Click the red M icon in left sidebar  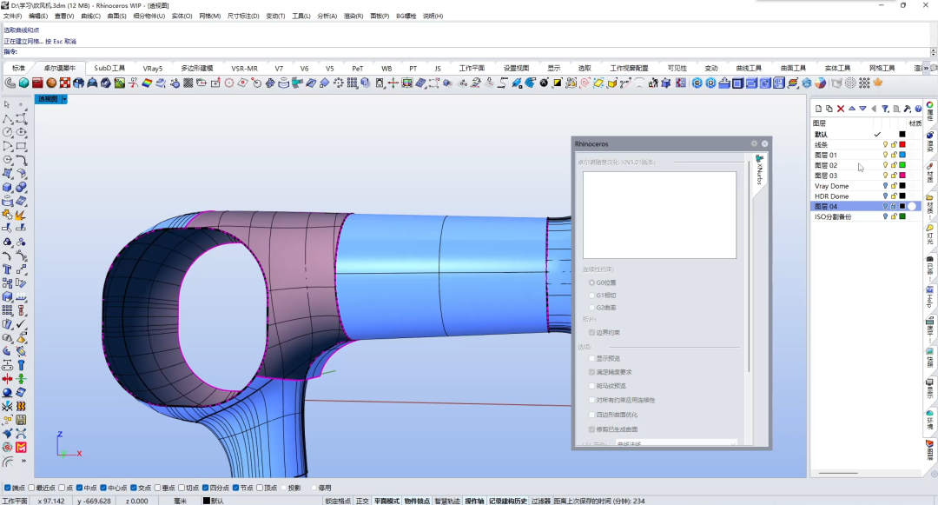[21, 448]
